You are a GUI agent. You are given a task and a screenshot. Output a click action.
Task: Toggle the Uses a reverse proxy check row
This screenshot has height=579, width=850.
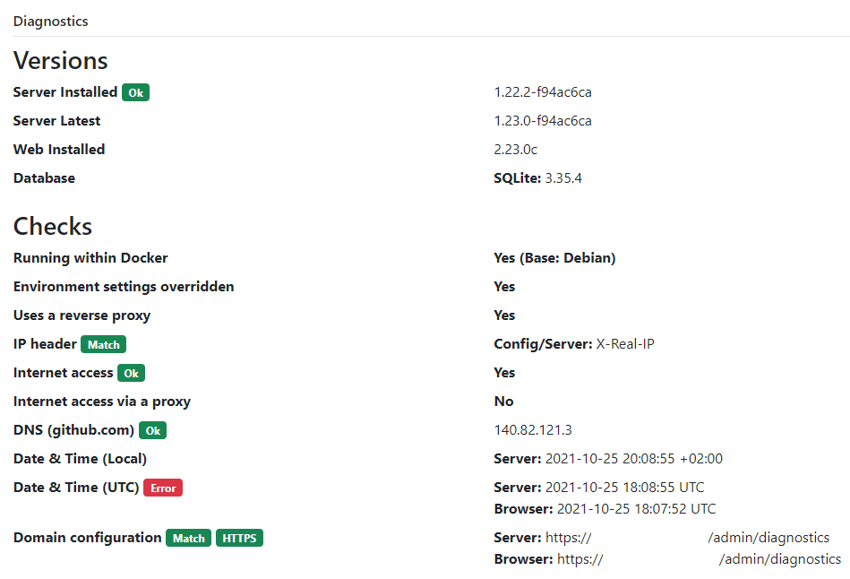pyautogui.click(x=82, y=315)
